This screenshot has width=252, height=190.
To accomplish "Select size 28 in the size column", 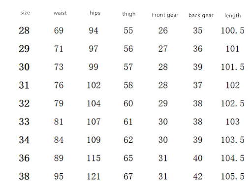I will click(x=24, y=31).
